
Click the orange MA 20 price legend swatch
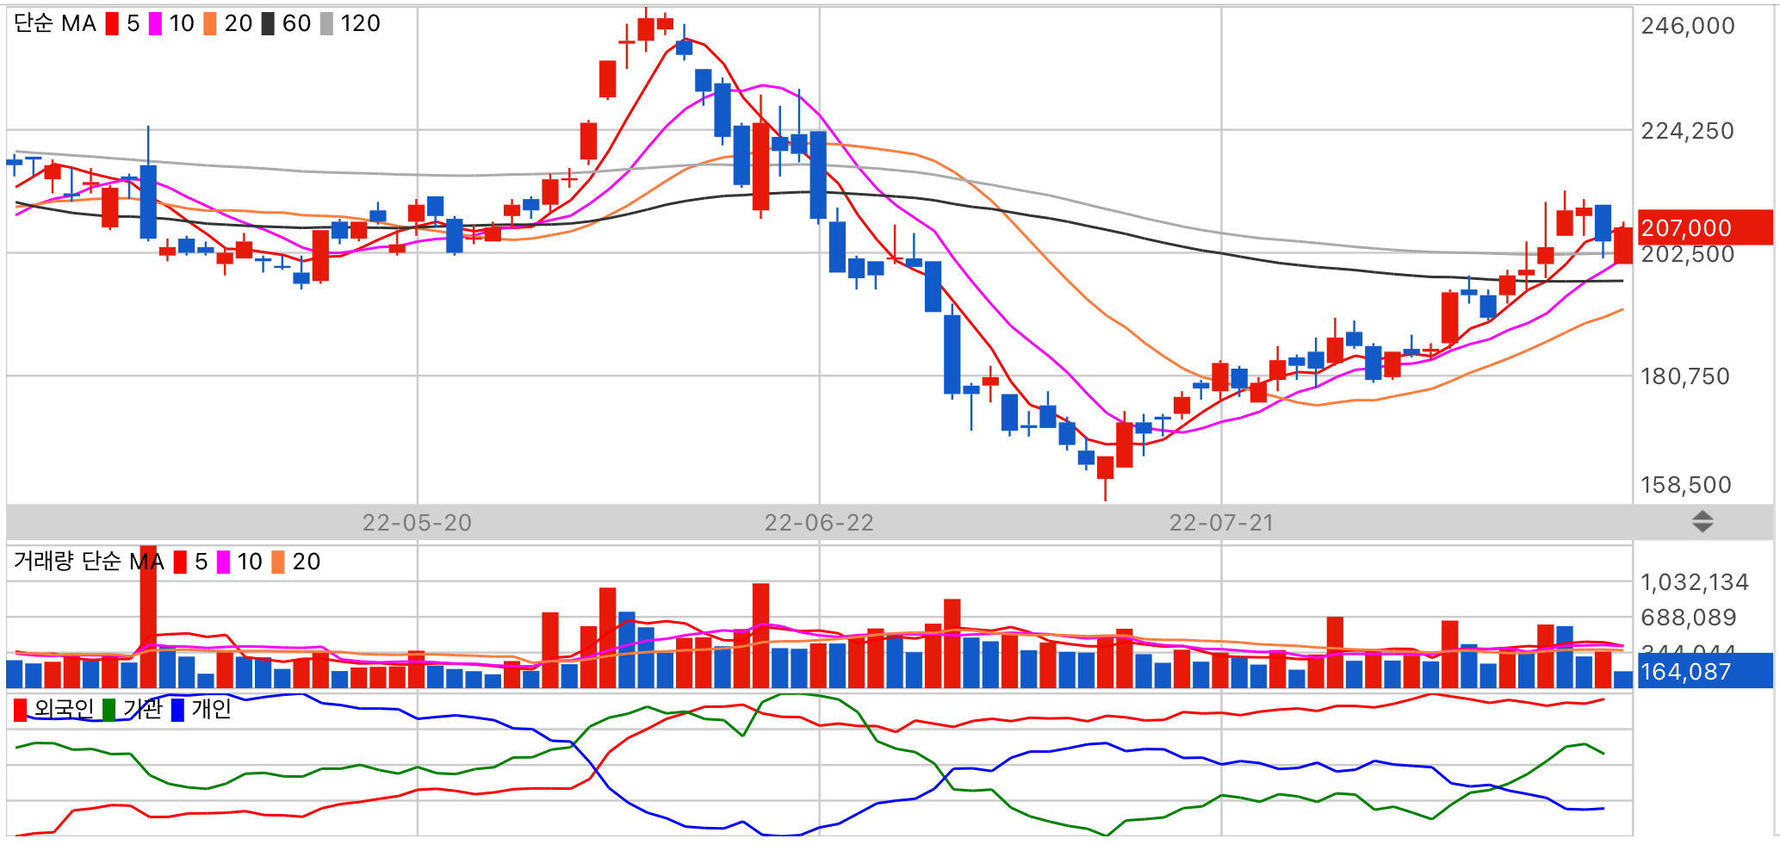pos(210,24)
